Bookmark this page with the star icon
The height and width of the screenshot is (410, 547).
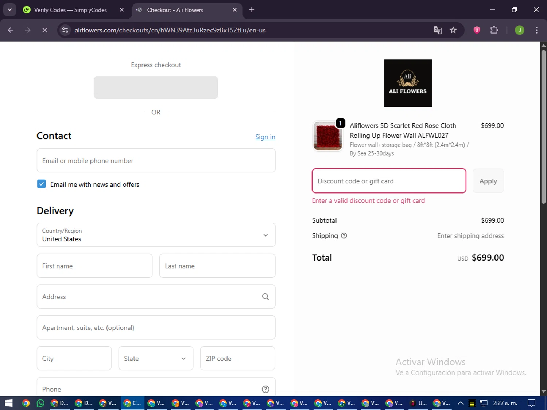(x=453, y=30)
